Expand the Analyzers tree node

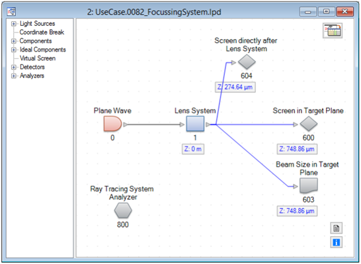(x=14, y=76)
